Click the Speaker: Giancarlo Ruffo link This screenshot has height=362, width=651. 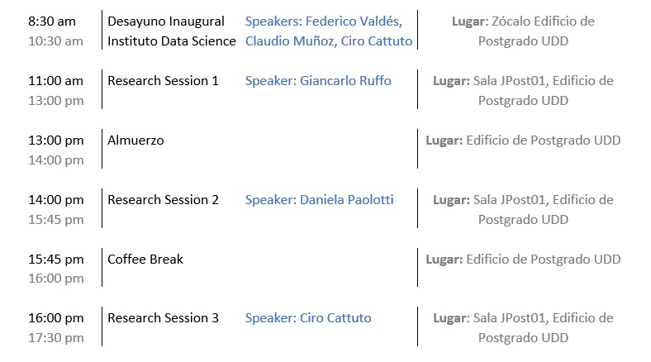pos(318,81)
